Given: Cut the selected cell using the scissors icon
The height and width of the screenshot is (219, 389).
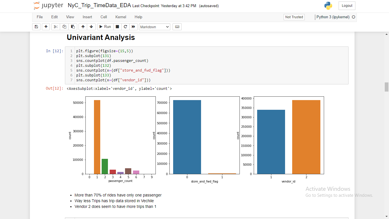Looking at the screenshot, I should (x=56, y=27).
